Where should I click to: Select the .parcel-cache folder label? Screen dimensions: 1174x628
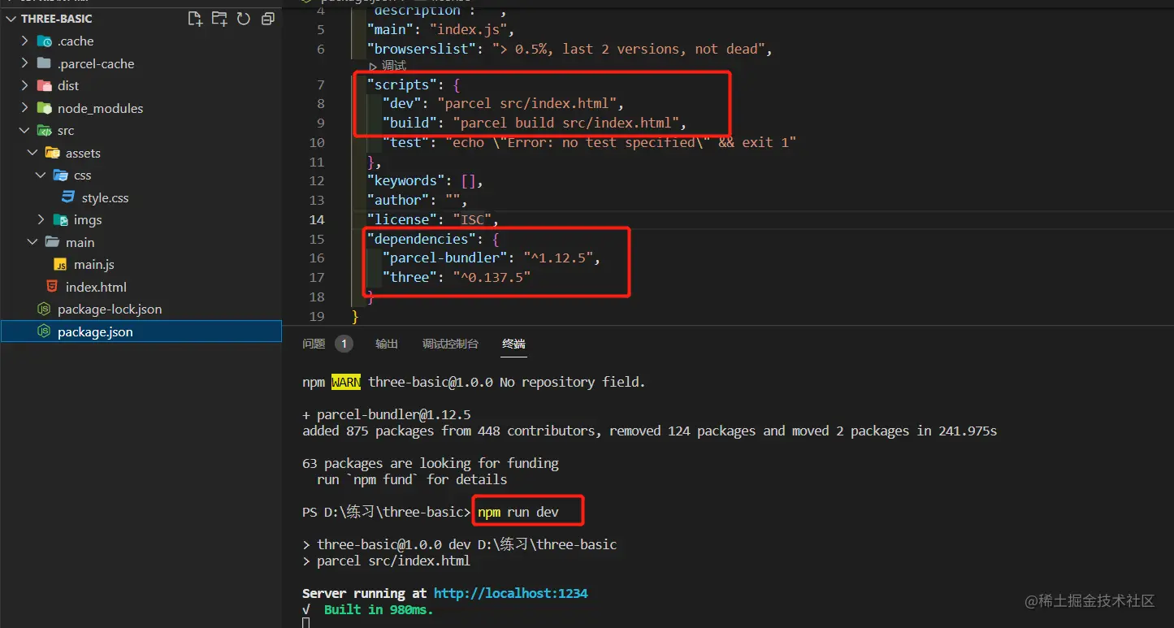[x=96, y=63]
